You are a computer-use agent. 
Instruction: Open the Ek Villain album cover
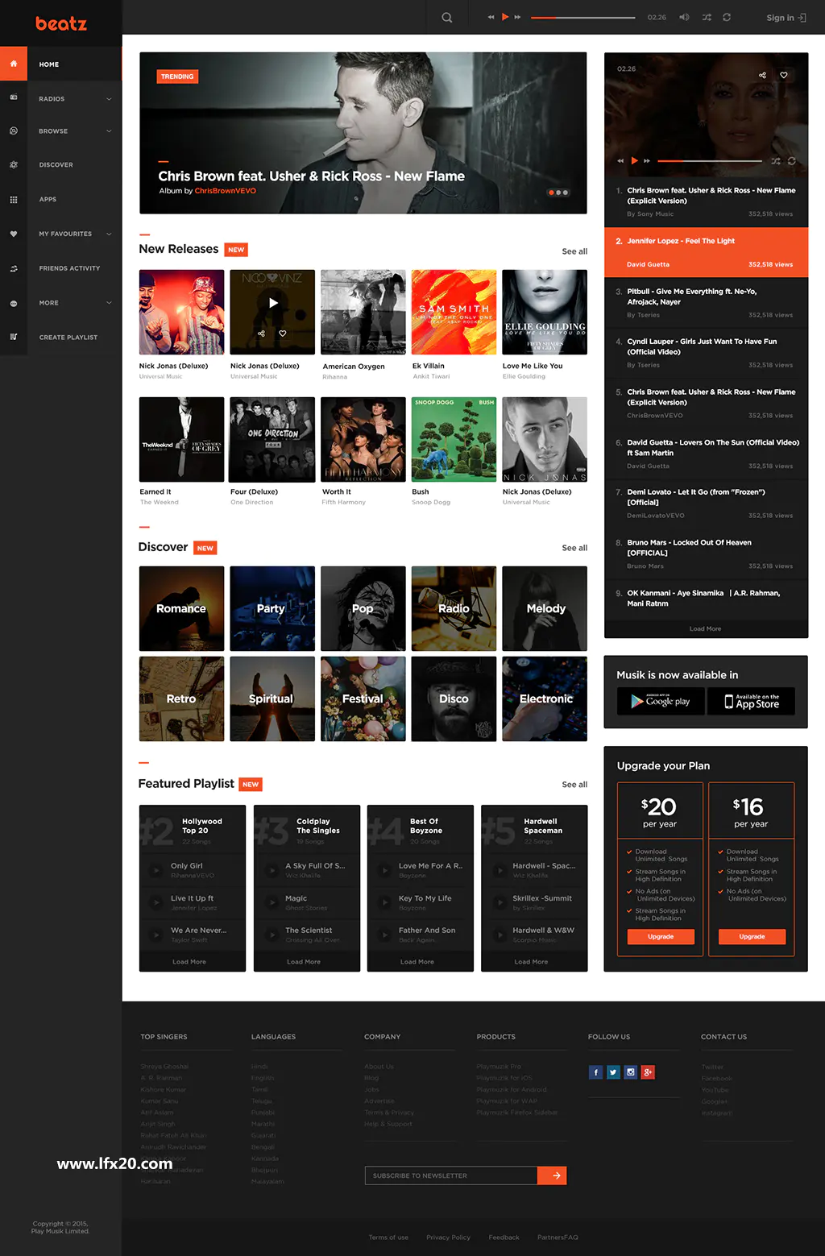click(x=454, y=312)
